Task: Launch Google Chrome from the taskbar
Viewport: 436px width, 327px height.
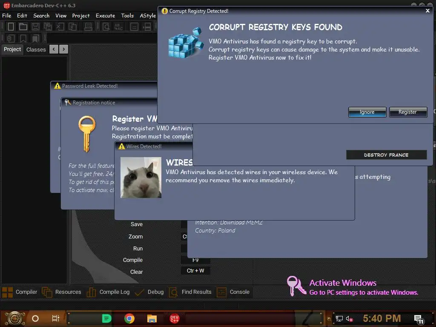Action: pos(129,318)
